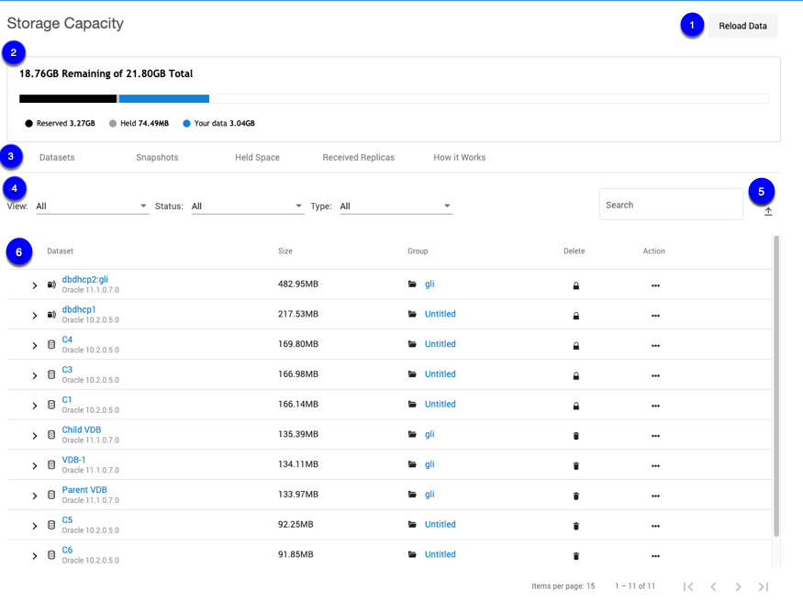This screenshot has width=803, height=602.
Task: Click the export/upload icon beside the Search box
Action: (x=768, y=212)
